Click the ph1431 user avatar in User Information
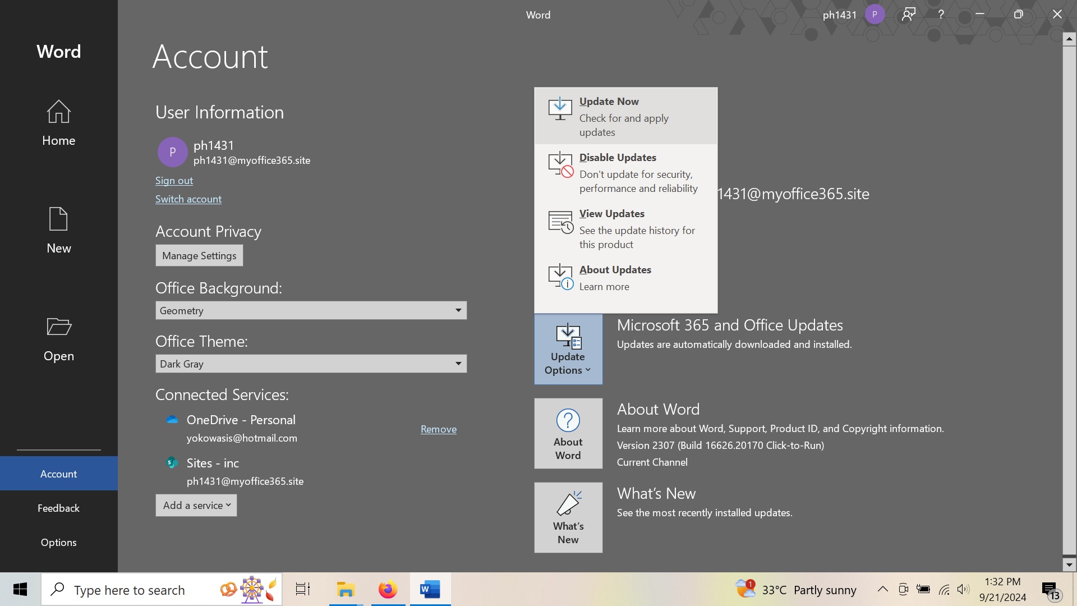 point(172,152)
